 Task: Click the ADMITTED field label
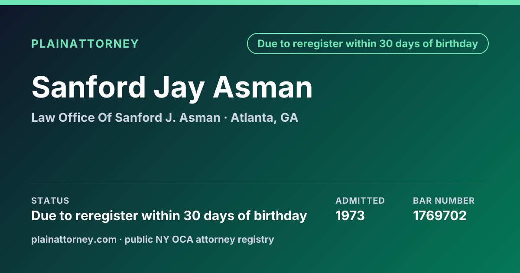tap(360, 201)
